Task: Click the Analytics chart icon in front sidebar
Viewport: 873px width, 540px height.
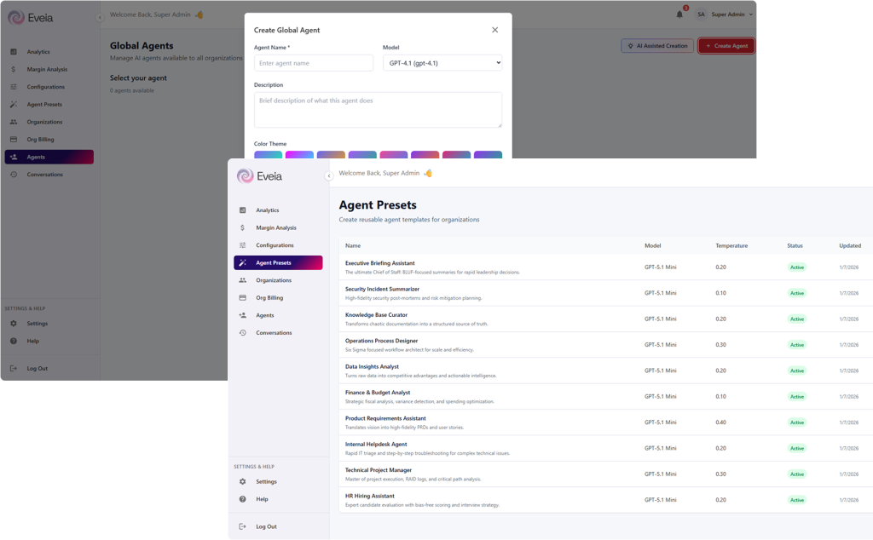Action: pyautogui.click(x=243, y=210)
